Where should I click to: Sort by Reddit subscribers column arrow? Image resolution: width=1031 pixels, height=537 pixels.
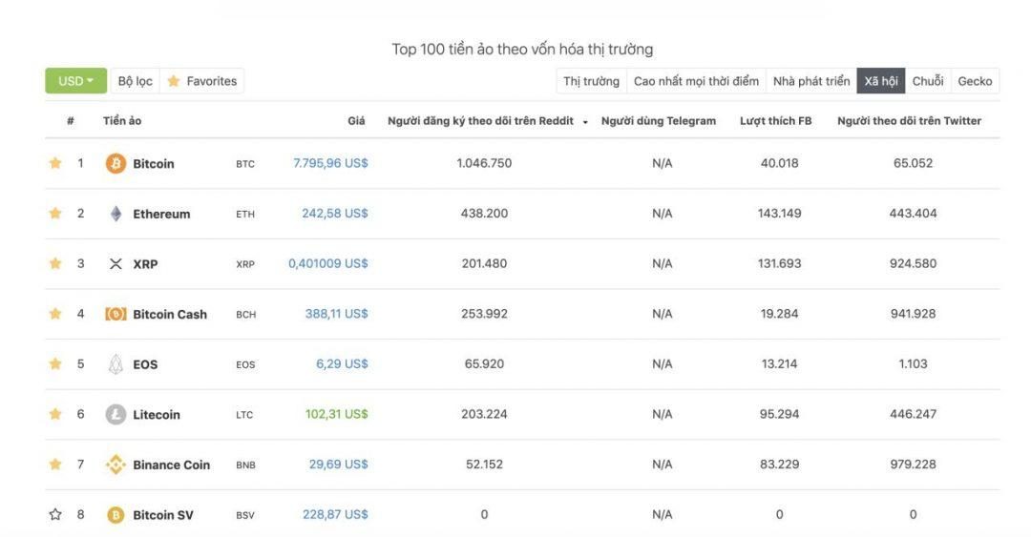(585, 121)
